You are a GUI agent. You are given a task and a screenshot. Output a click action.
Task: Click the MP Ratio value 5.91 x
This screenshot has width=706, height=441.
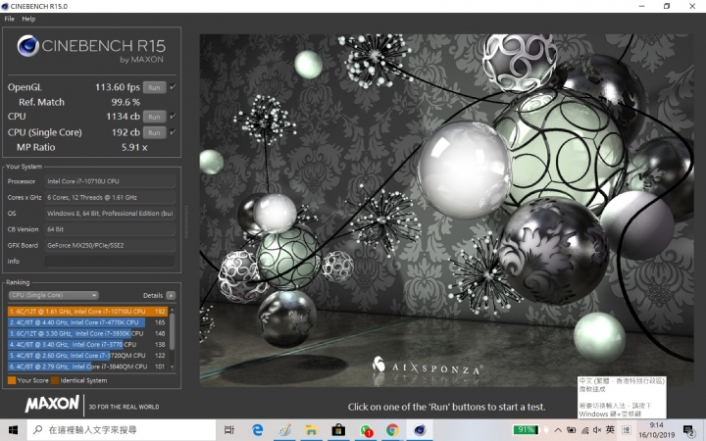tap(134, 147)
